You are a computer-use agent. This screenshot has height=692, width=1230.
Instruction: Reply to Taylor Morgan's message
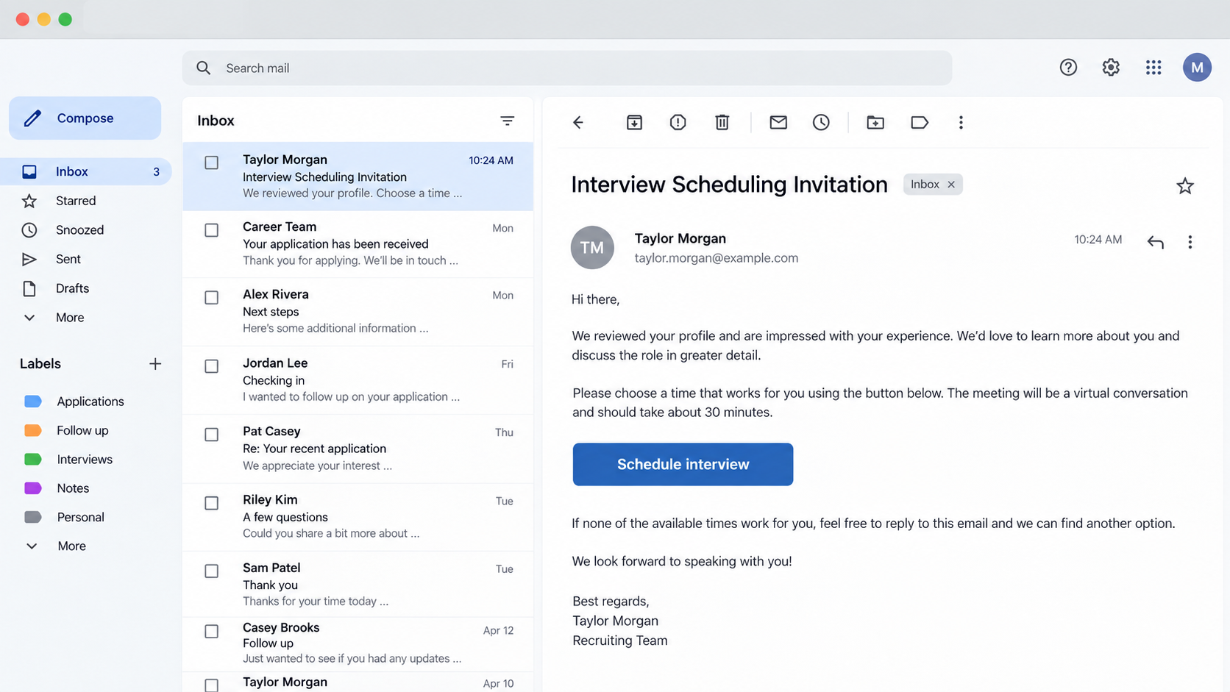pos(1155,242)
